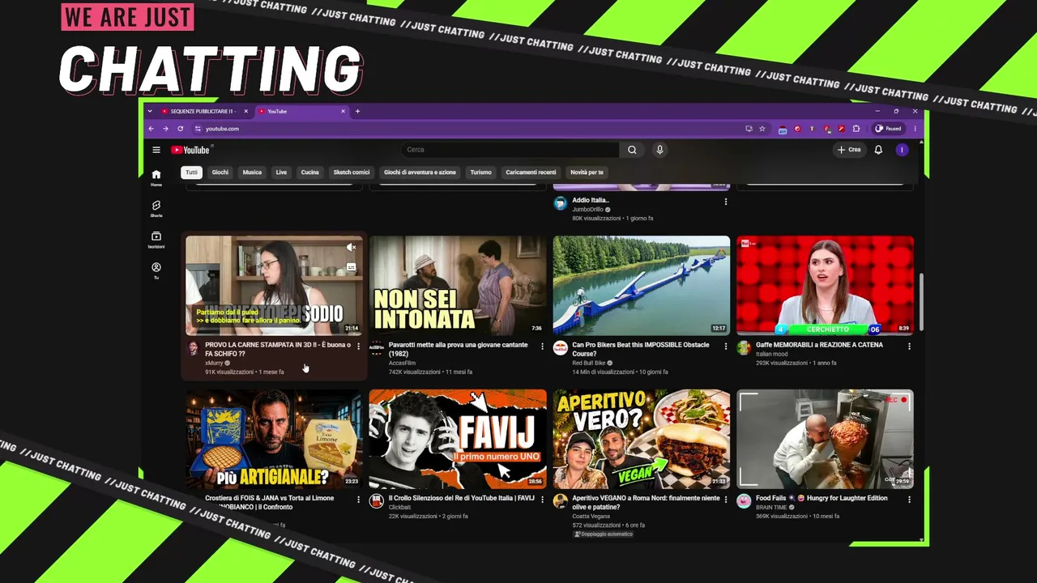This screenshot has height=583, width=1037.
Task: Open the Red Bull Bike channel name
Action: pos(590,363)
